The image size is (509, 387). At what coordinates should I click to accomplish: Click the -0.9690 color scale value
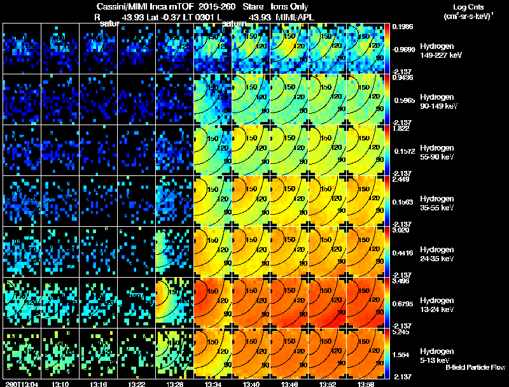(x=403, y=50)
